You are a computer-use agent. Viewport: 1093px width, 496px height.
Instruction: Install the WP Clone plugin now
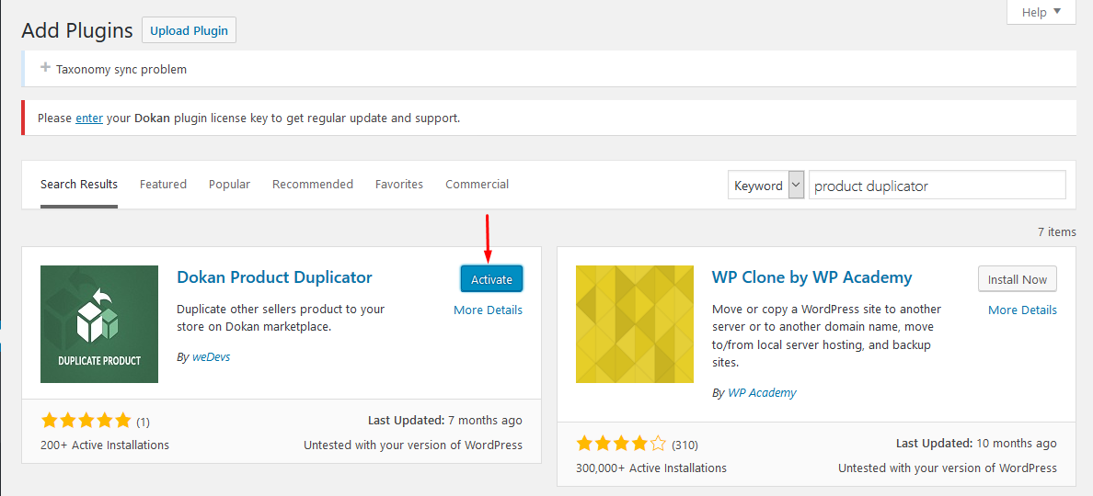click(x=1018, y=279)
